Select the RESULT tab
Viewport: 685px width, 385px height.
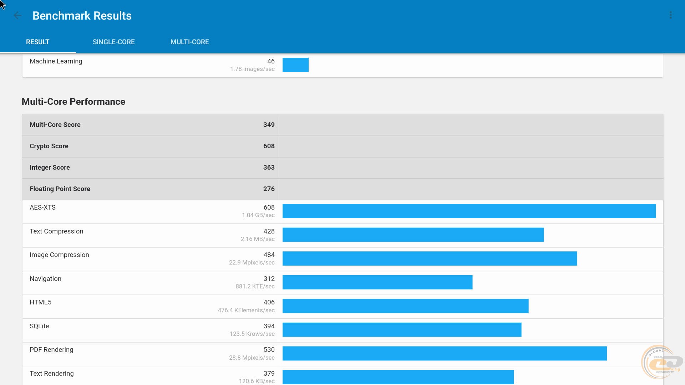coord(37,42)
